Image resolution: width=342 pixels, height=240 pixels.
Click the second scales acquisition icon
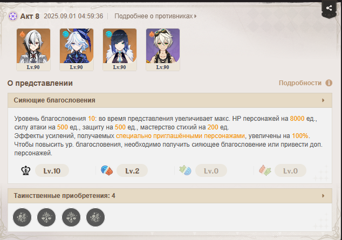click(71, 217)
